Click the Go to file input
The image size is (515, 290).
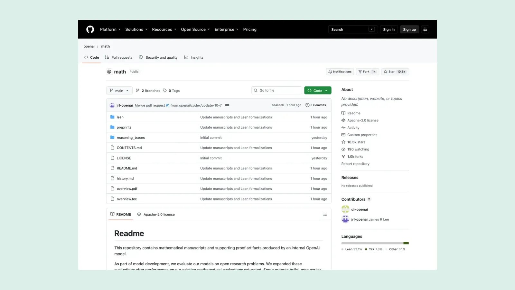tap(277, 91)
